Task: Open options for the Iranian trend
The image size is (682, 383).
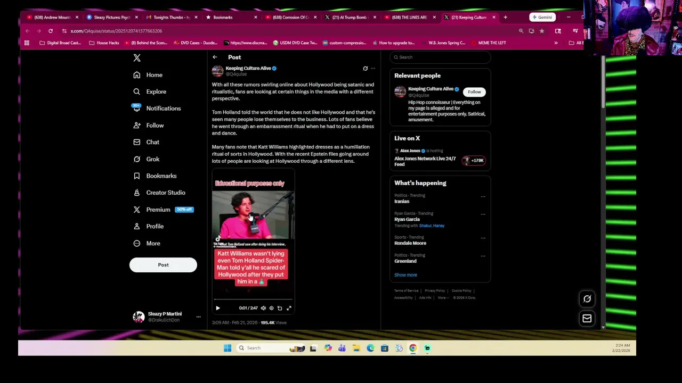Action: (x=483, y=197)
